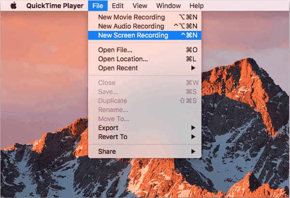Start a New Screen Recording
The height and width of the screenshot is (198, 290).
pos(145,35)
